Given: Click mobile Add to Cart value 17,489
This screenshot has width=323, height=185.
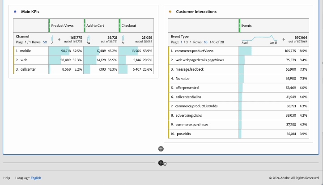Looking at the screenshot, I should [x=101, y=51].
